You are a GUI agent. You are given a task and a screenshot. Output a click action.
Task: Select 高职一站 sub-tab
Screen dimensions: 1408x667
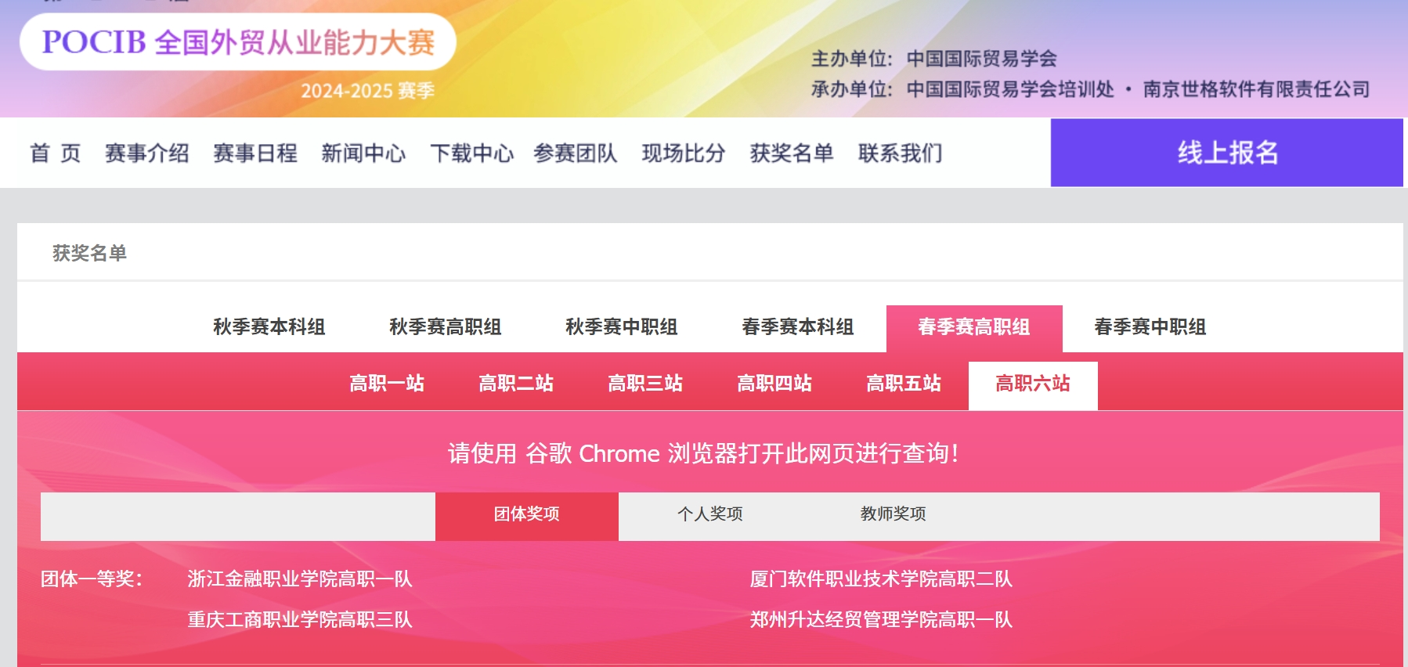387,384
